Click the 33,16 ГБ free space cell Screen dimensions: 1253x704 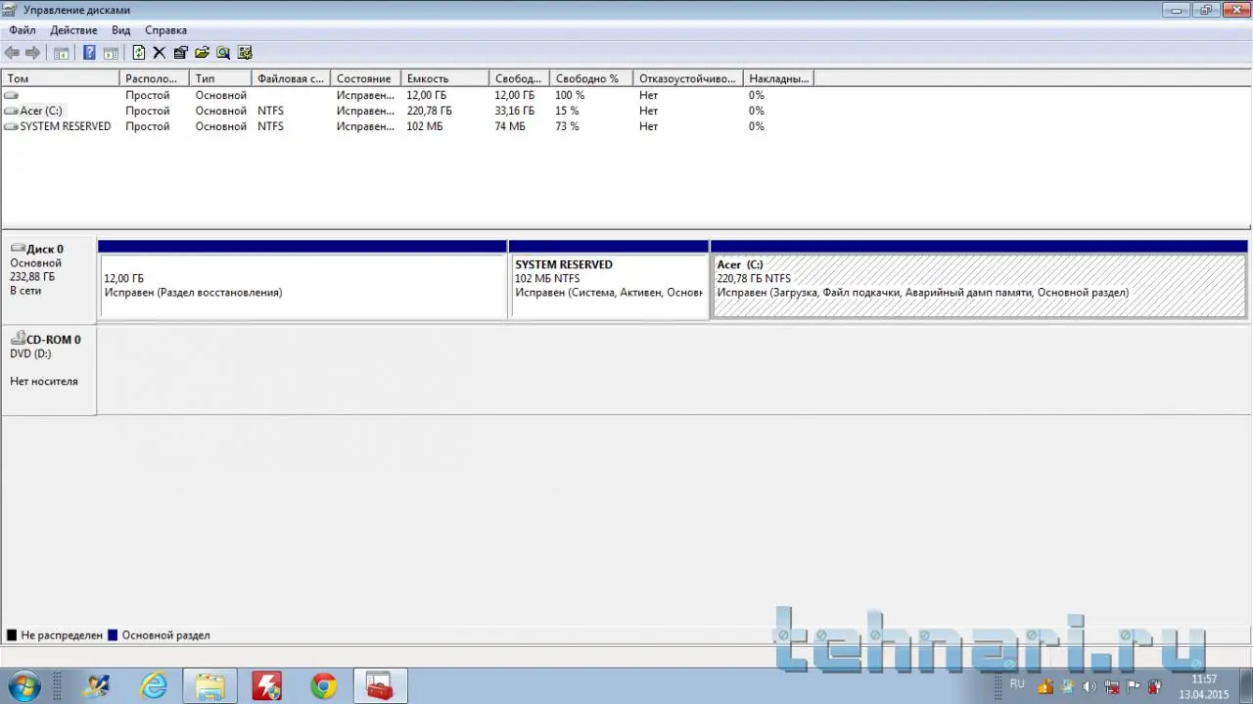pos(515,111)
